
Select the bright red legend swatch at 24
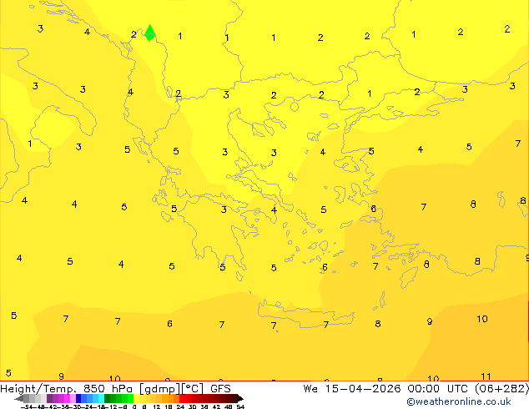click(x=182, y=398)
